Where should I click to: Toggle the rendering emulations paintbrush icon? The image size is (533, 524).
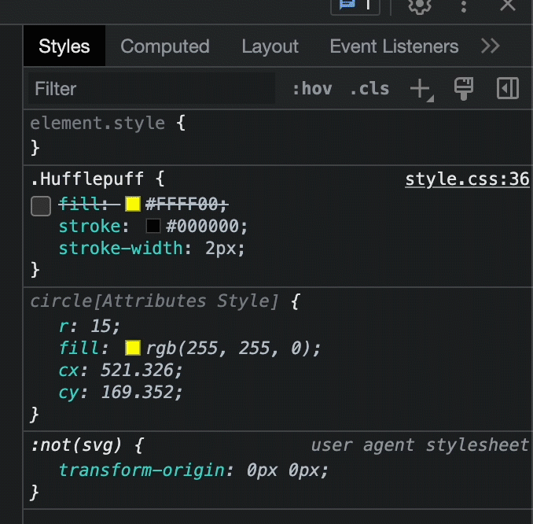[x=464, y=89]
